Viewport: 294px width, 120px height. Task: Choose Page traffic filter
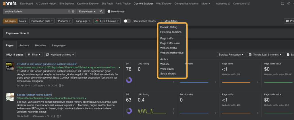tap(167, 38)
